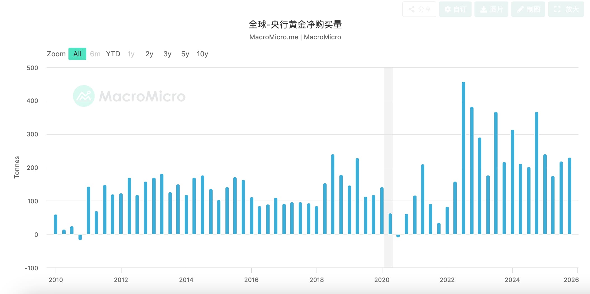Click the 2014 x-axis label
This screenshot has width=590, height=294.
(x=186, y=280)
